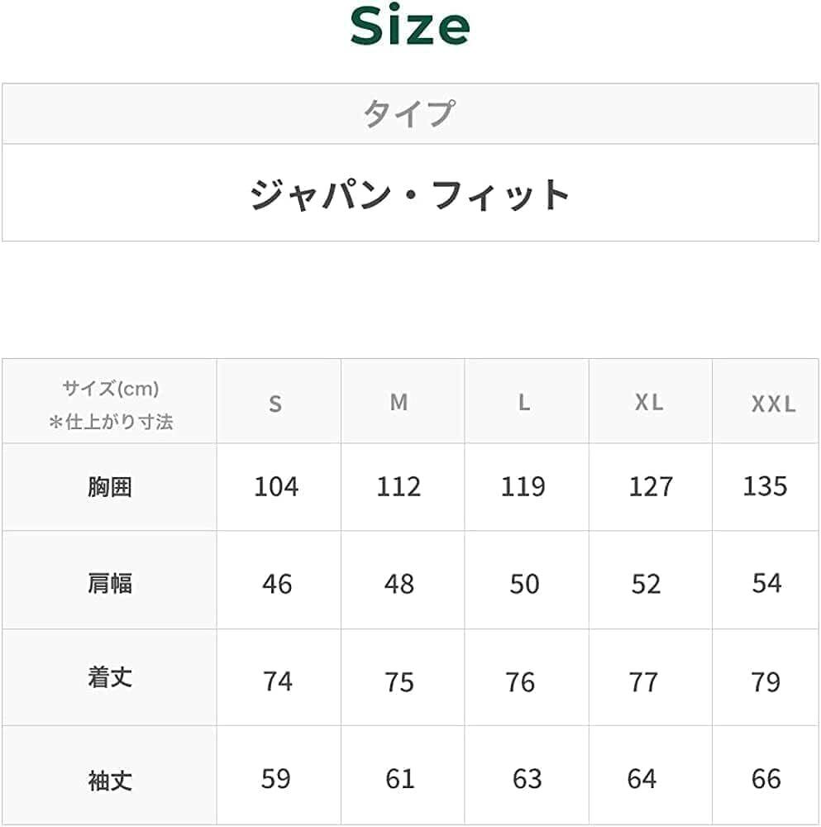
Task: Select the 袖丈 row label
Action: click(110, 780)
